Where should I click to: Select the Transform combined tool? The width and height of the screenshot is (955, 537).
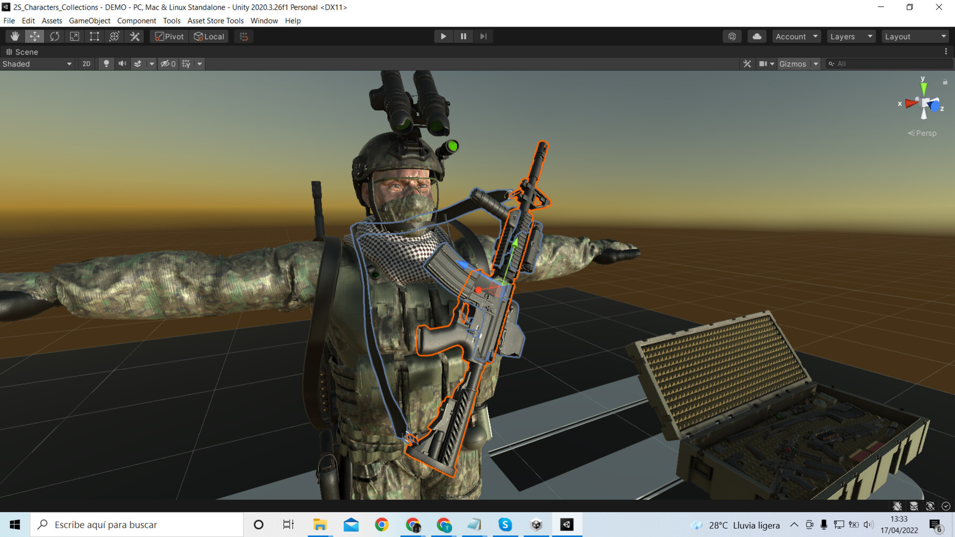coord(114,36)
